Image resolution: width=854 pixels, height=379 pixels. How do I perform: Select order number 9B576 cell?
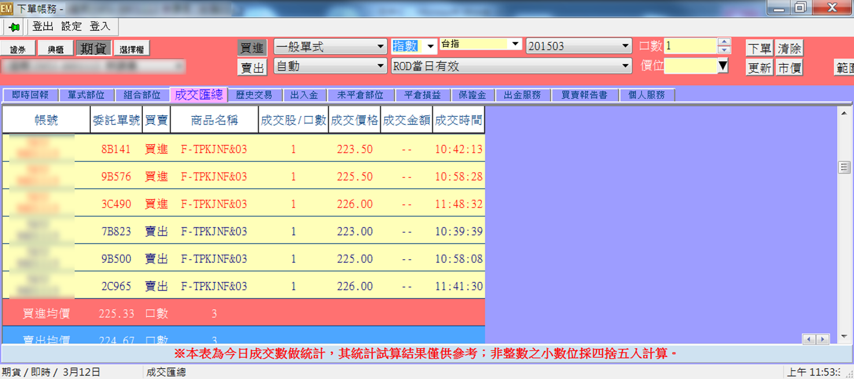(116, 176)
